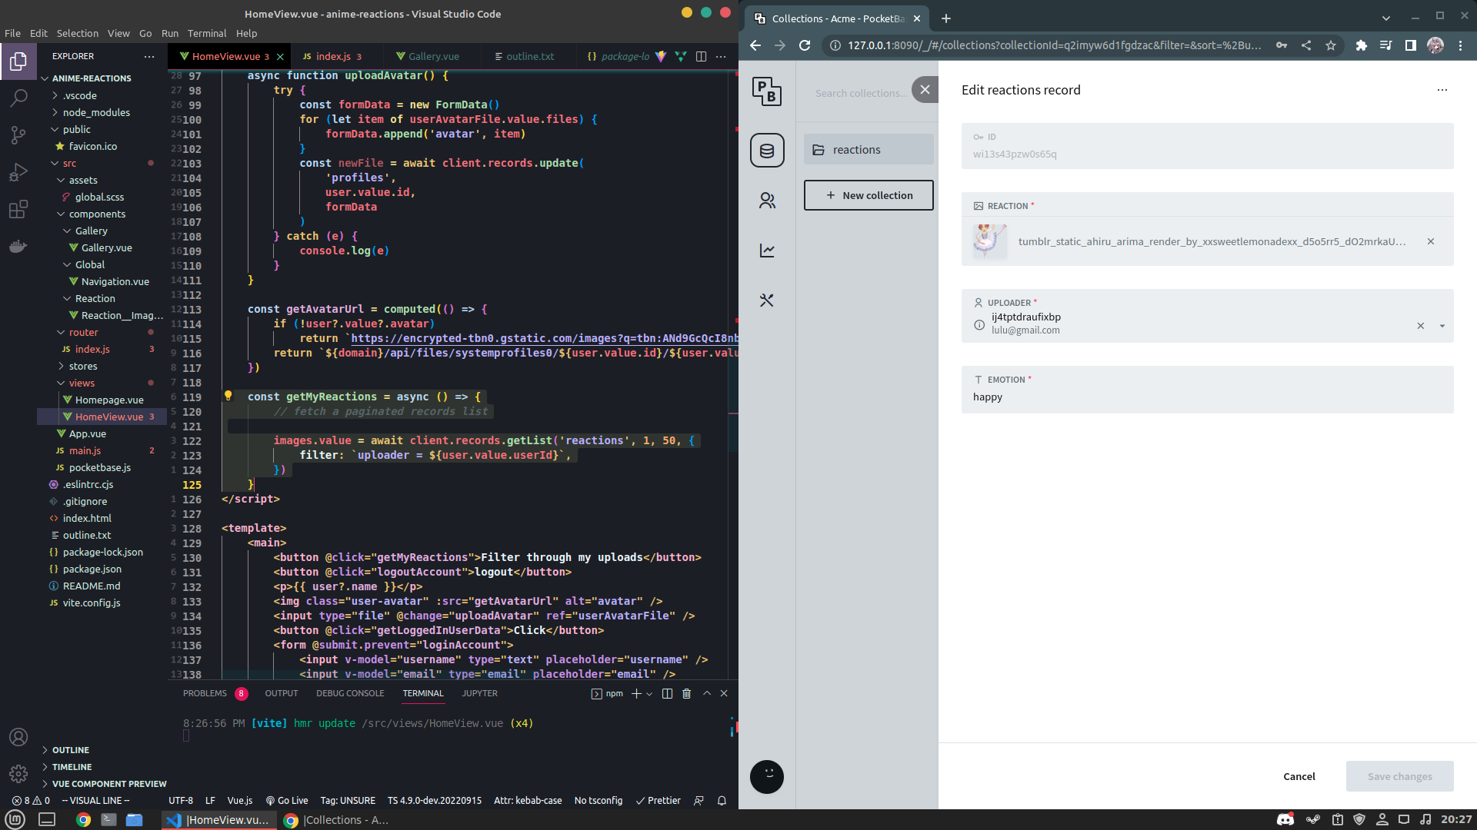Kill terminal with trash icon
The height and width of the screenshot is (830, 1477).
tap(686, 693)
